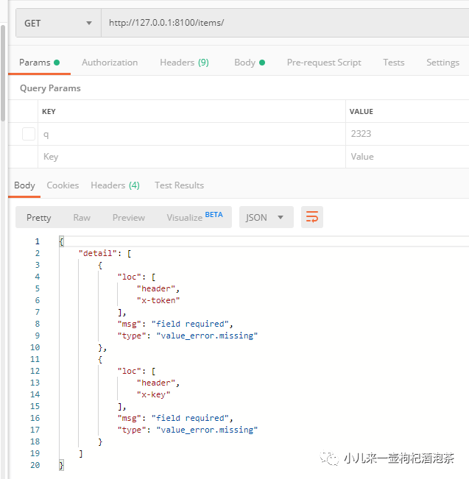Image resolution: width=469 pixels, height=479 pixels.
Task: Switch to Raw response view
Action: (x=82, y=217)
